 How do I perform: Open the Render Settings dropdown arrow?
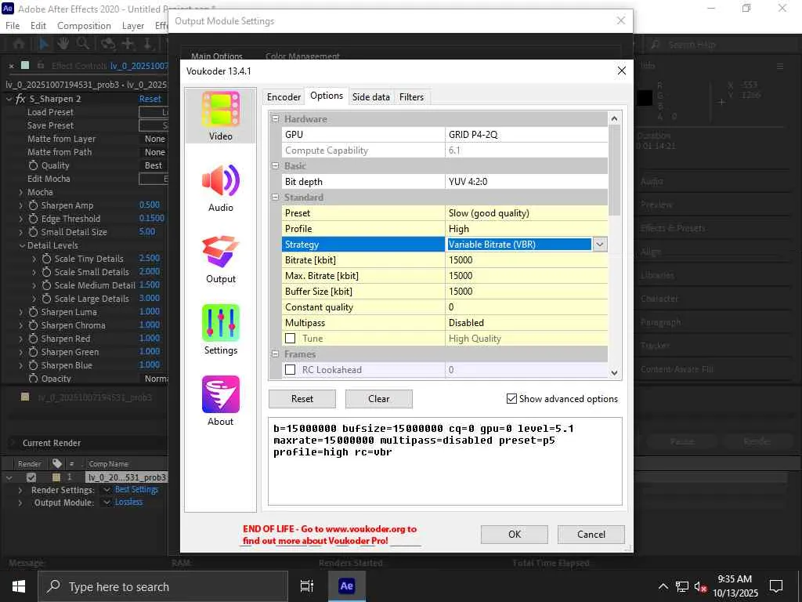pos(107,491)
